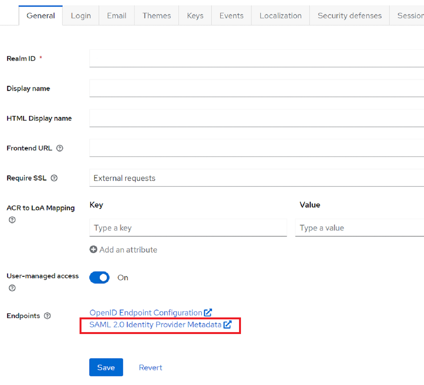Switch to the Login tab

click(81, 16)
